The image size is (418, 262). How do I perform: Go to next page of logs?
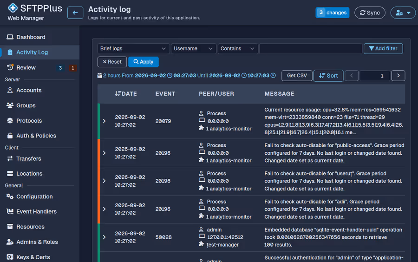[x=398, y=76]
